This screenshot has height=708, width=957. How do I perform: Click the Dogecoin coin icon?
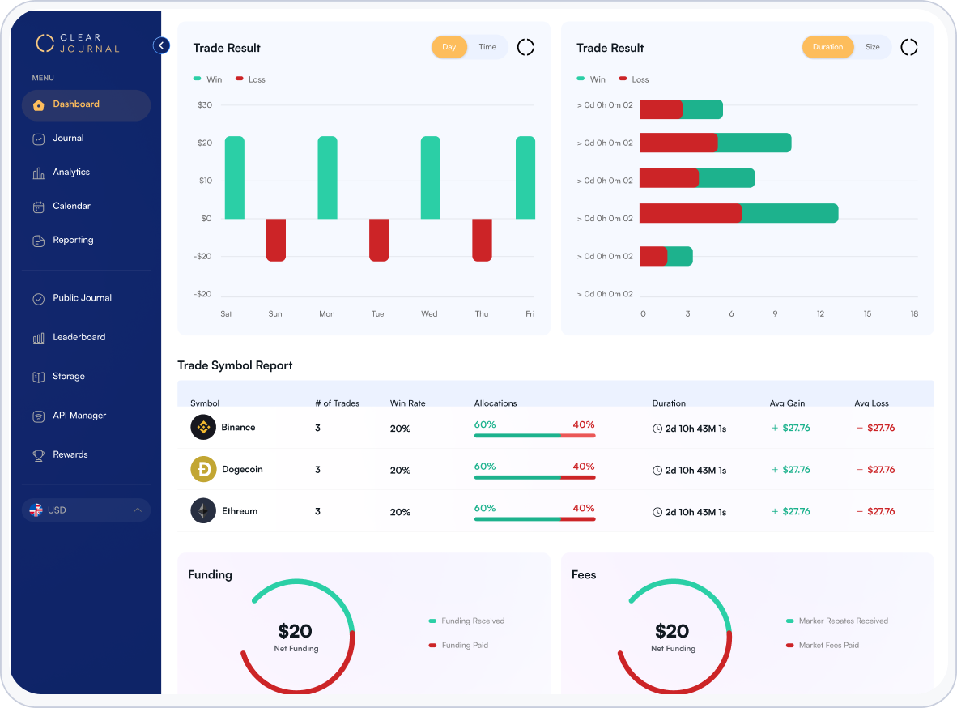(x=203, y=469)
